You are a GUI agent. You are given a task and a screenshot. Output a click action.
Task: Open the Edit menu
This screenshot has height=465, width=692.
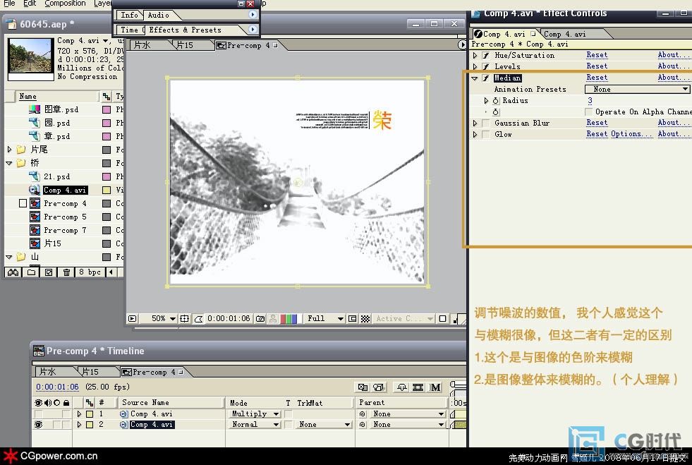click(x=30, y=4)
